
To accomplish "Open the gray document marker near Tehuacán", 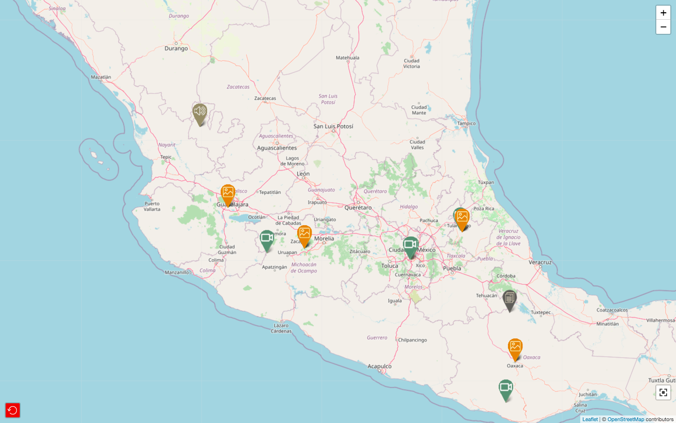I will coord(509,299).
